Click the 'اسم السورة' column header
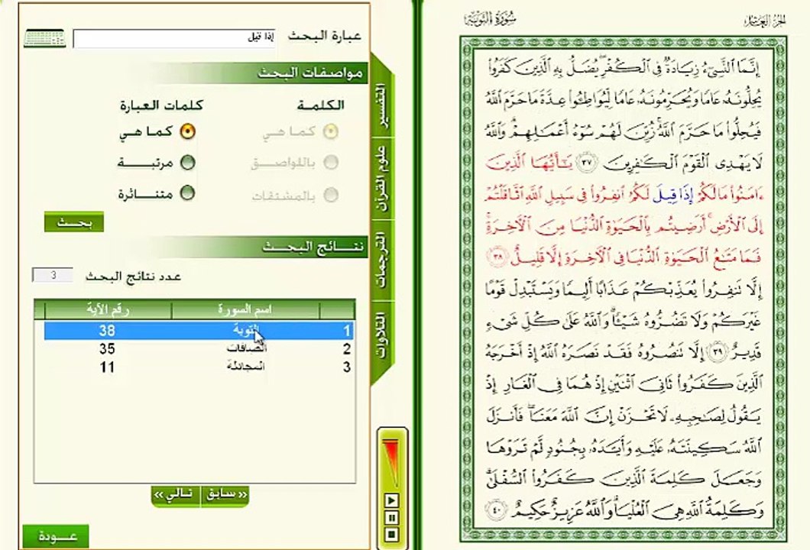The height and width of the screenshot is (550, 810). tap(245, 310)
